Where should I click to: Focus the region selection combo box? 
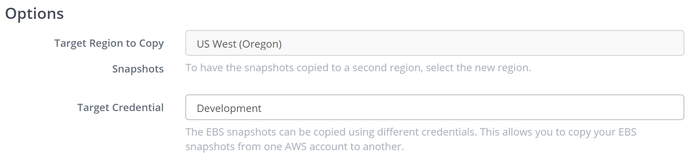point(434,43)
